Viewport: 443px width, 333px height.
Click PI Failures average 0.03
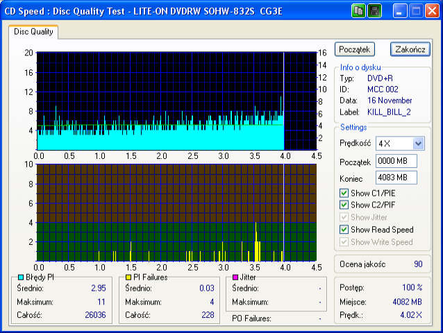207,288
